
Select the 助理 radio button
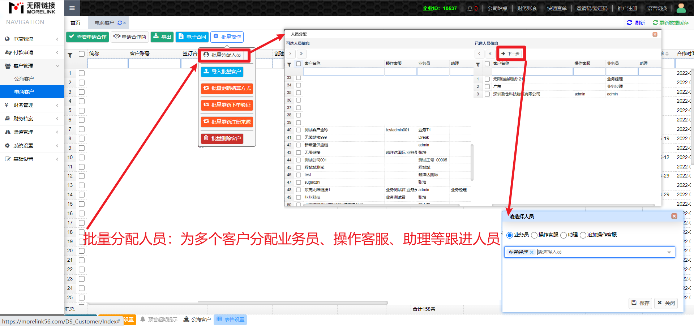tap(564, 235)
